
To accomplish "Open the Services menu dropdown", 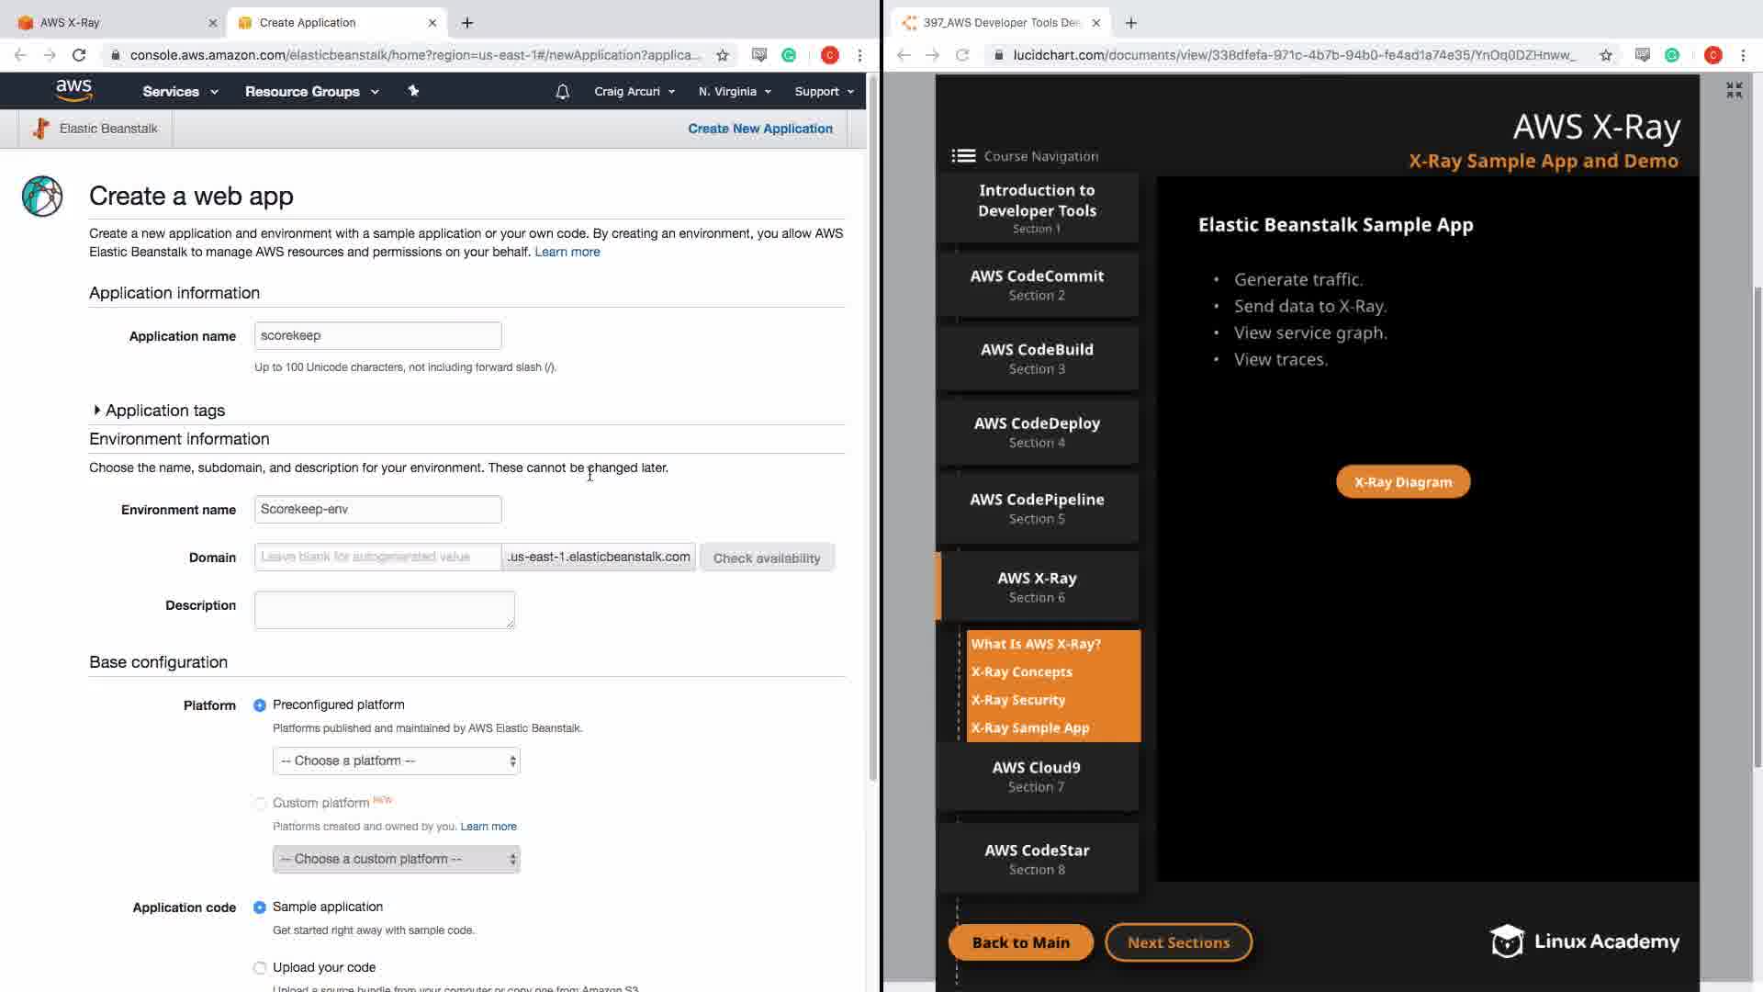I will 180,92.
